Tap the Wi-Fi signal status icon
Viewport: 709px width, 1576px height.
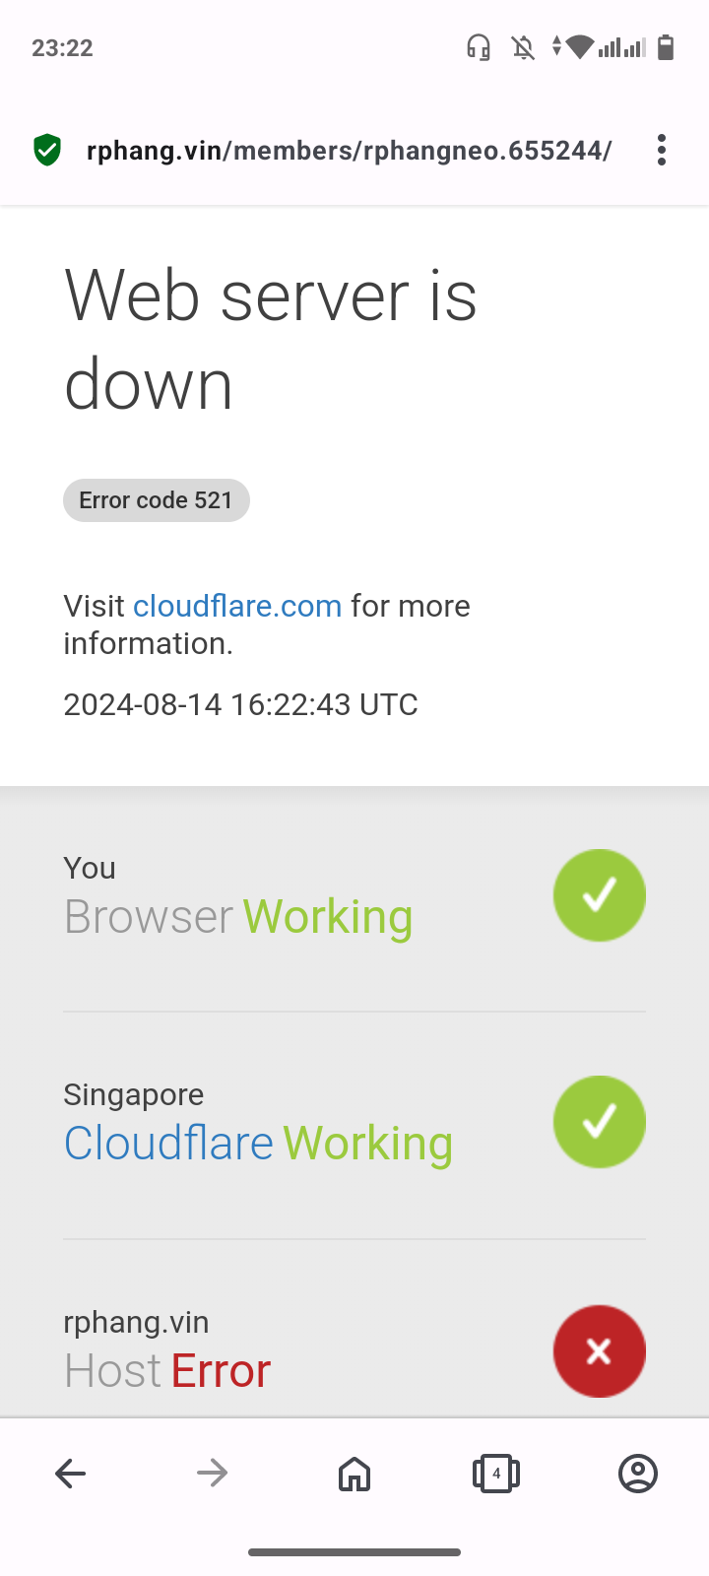[x=580, y=46]
